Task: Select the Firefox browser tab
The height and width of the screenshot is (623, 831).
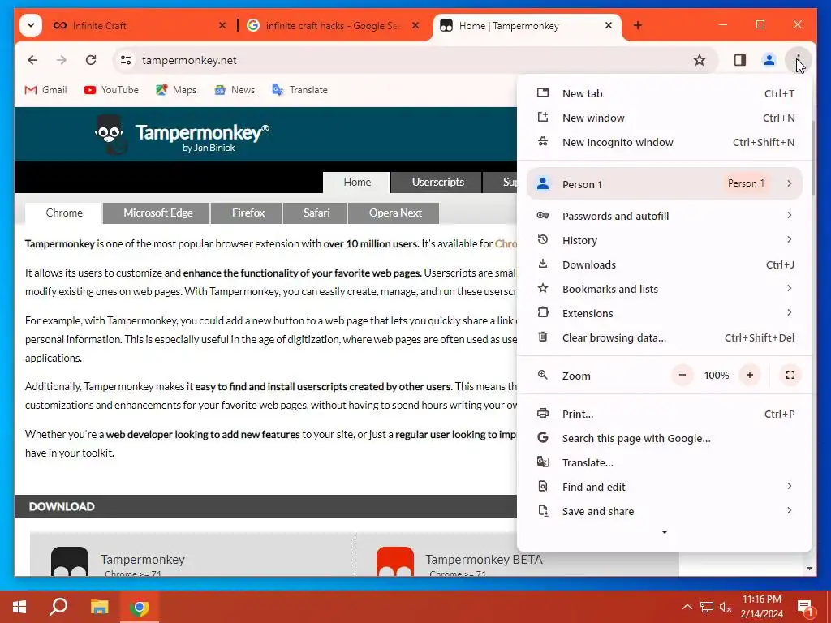Action: click(x=248, y=213)
